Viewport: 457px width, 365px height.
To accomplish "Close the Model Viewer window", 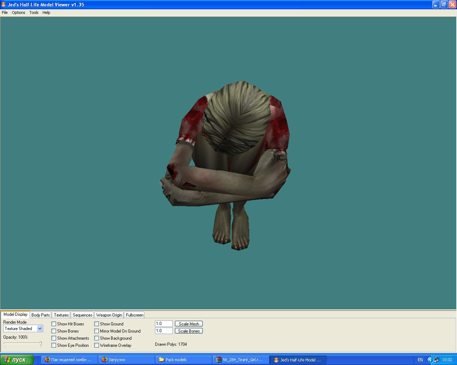I will [452, 5].
